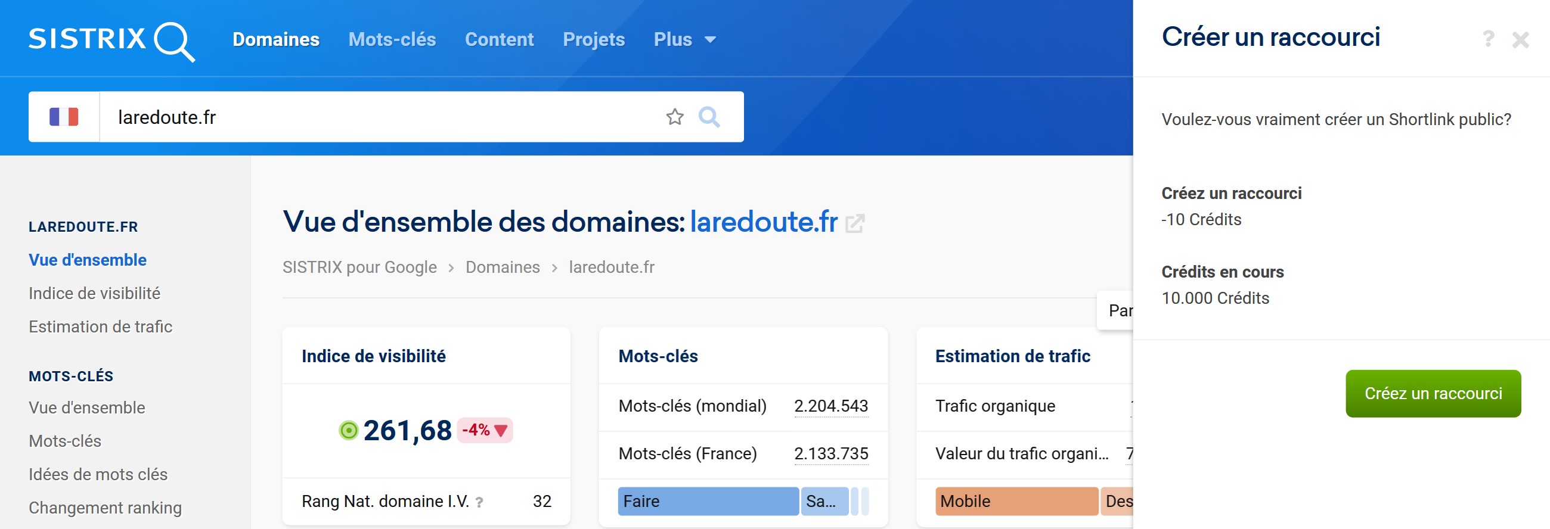The height and width of the screenshot is (529, 1550).
Task: Click the SISTRIX logo
Action: click(x=111, y=41)
